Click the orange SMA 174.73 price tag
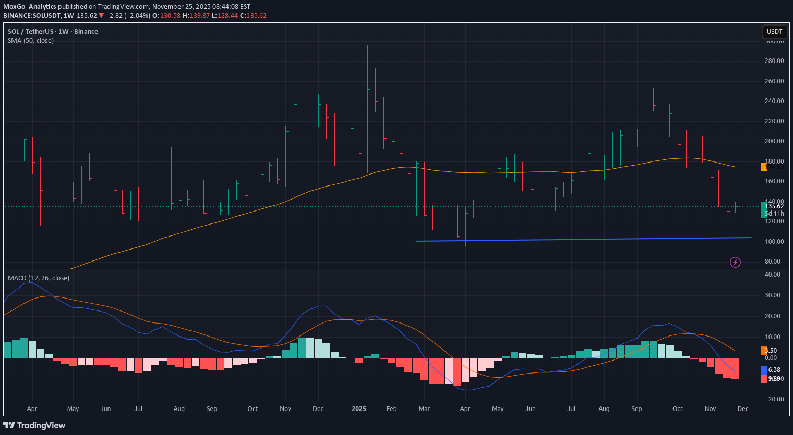The width and height of the screenshot is (793, 435). pyautogui.click(x=764, y=166)
